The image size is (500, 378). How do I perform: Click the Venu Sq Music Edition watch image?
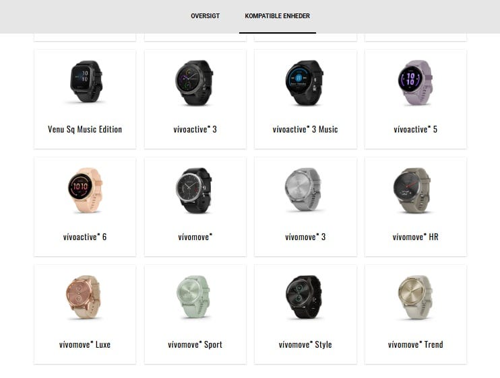[85, 82]
